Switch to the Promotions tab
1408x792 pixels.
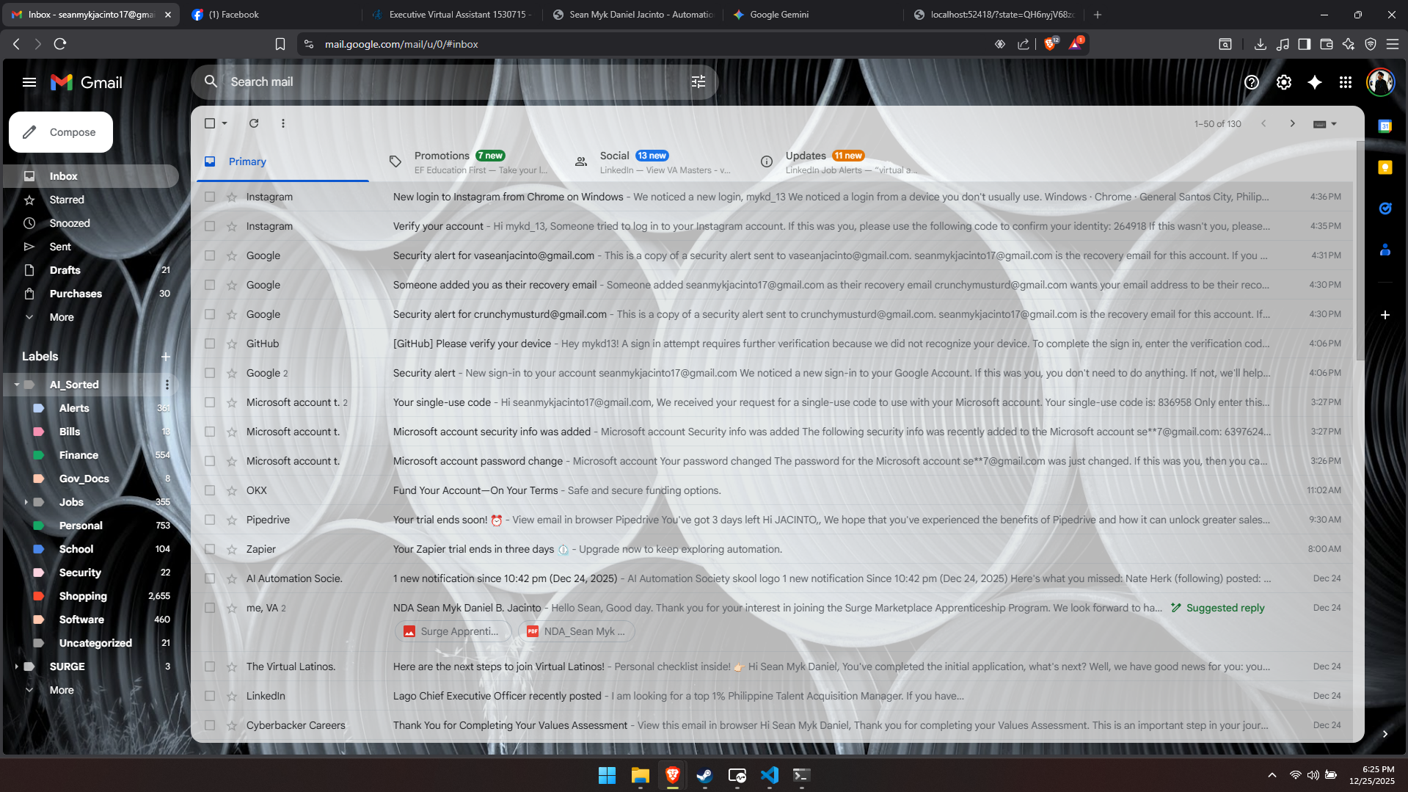[470, 161]
